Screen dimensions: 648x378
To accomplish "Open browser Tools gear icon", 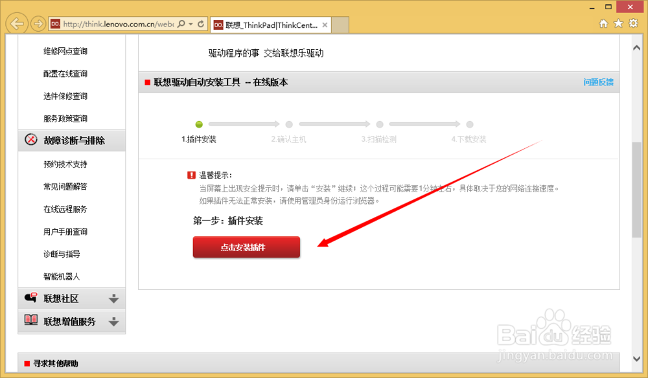I will click(x=633, y=23).
